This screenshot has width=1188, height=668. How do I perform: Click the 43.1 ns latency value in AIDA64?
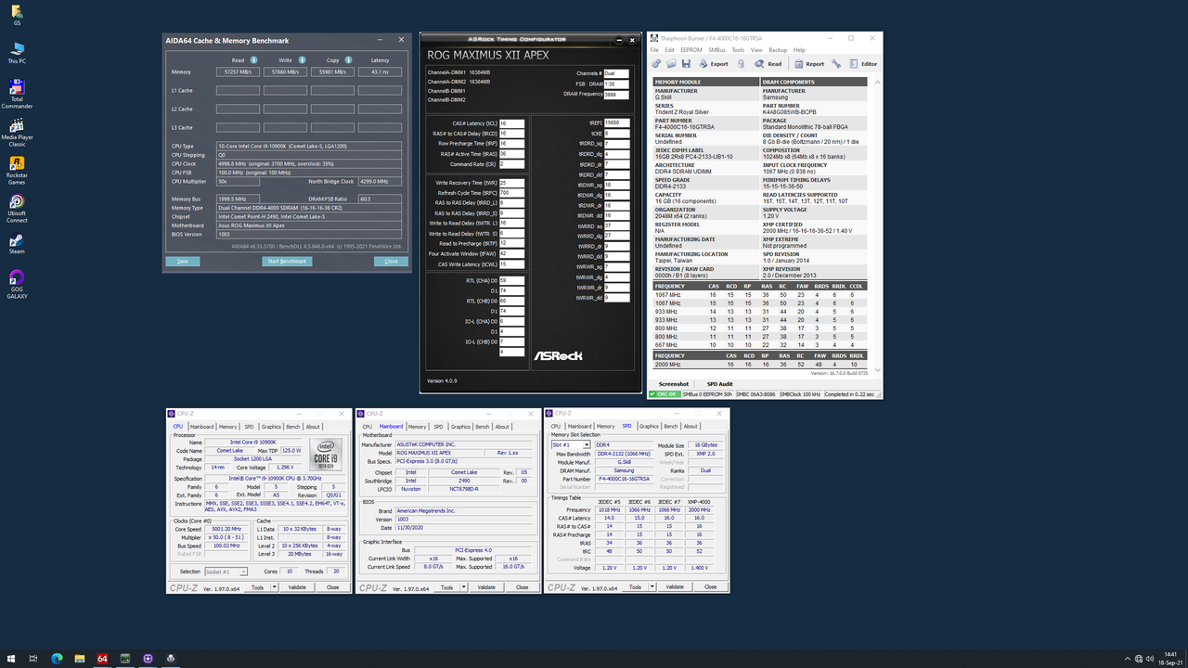click(380, 71)
